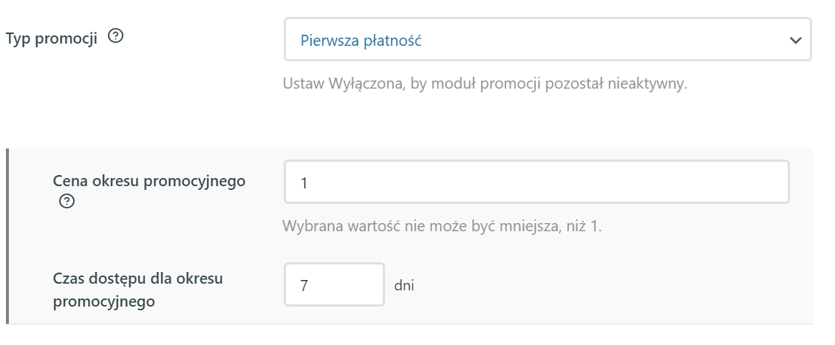This screenshot has width=835, height=345.
Task: Select the Pierwsza płatność text in the combo box
Action: pyautogui.click(x=361, y=41)
